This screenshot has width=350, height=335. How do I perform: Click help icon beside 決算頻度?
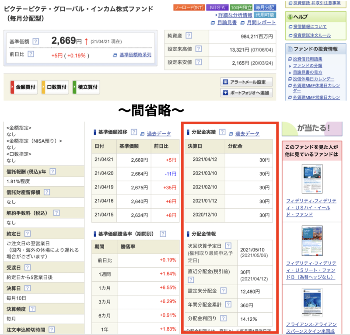pos(32,309)
